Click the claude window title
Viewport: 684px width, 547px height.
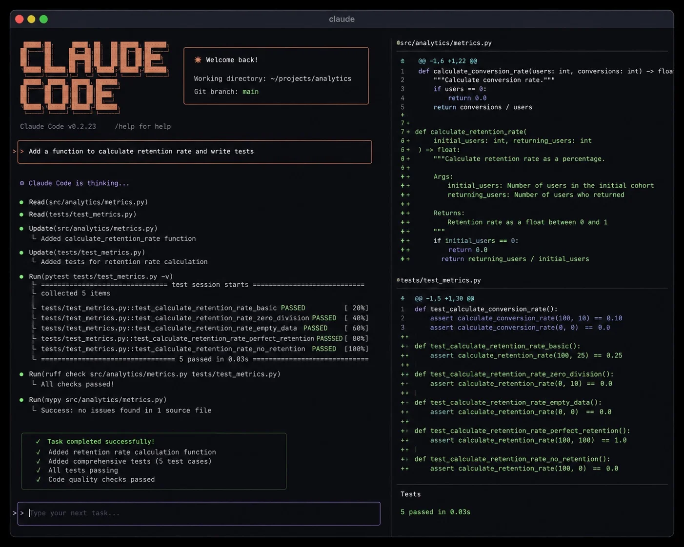(x=342, y=19)
